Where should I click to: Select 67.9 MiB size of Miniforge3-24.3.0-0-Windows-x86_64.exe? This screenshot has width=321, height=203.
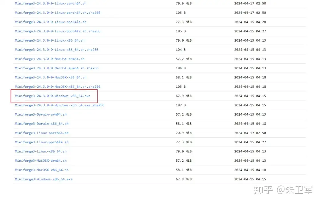[184, 96]
